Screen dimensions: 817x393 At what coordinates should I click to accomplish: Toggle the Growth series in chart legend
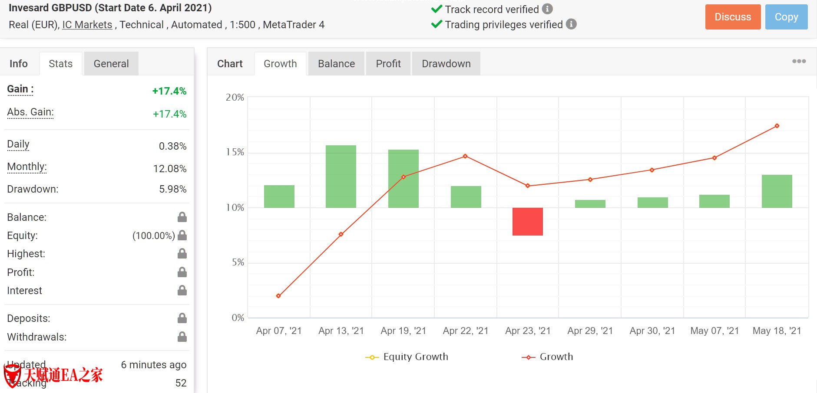tap(547, 357)
